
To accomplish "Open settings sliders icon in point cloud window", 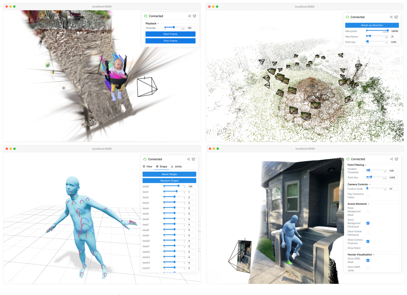I will click(396, 17).
